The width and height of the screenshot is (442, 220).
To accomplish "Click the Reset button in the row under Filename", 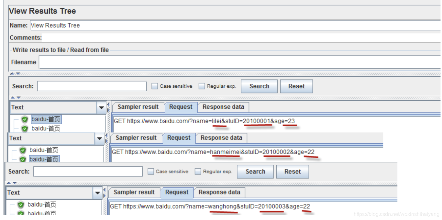I will coord(296,86).
